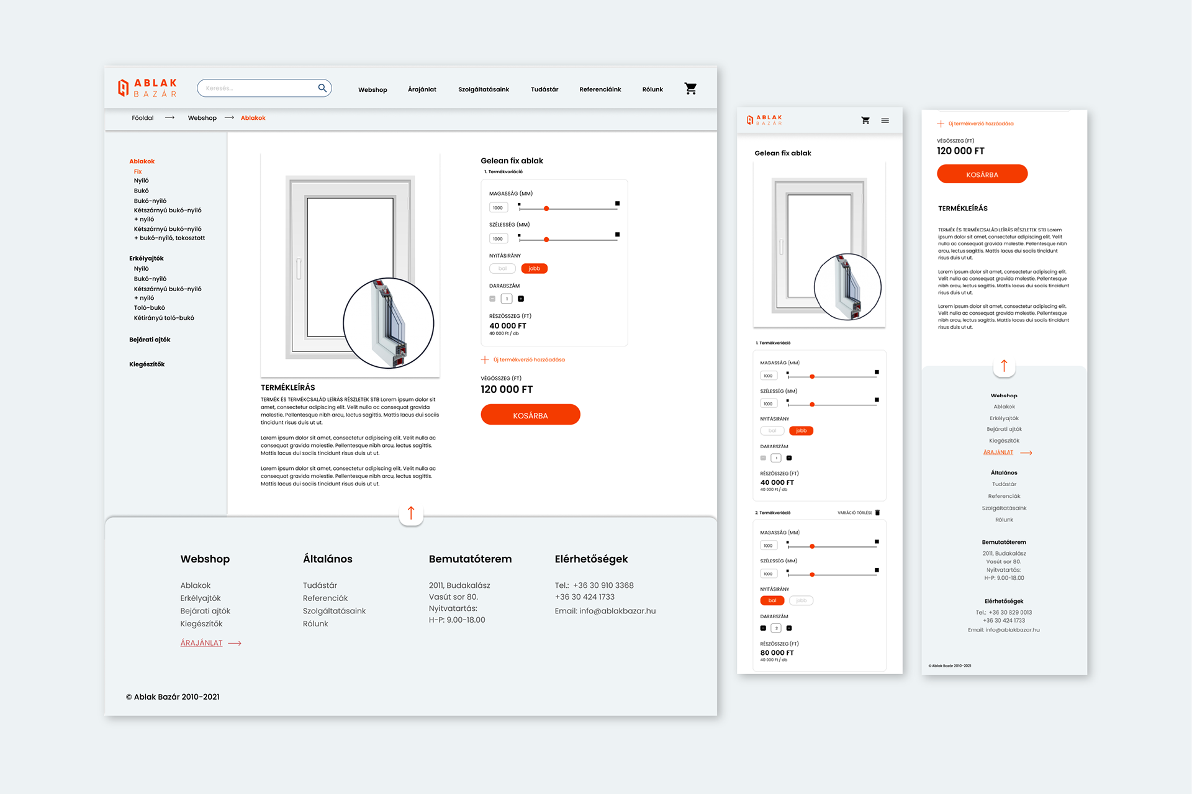Expand the Kiegészítők sidebar category
Viewport: 1192px width, 794px height.
click(147, 364)
